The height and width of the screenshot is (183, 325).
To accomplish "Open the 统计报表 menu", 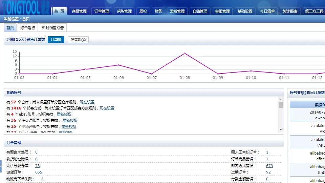I will tap(290, 11).
